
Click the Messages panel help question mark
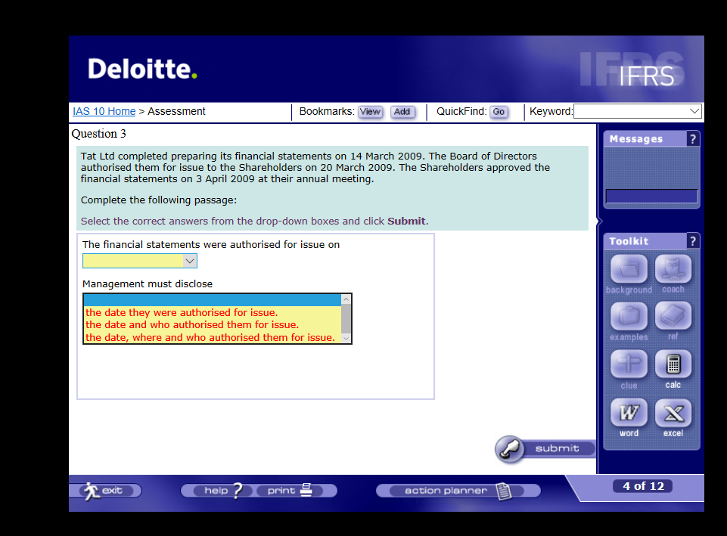click(x=694, y=138)
